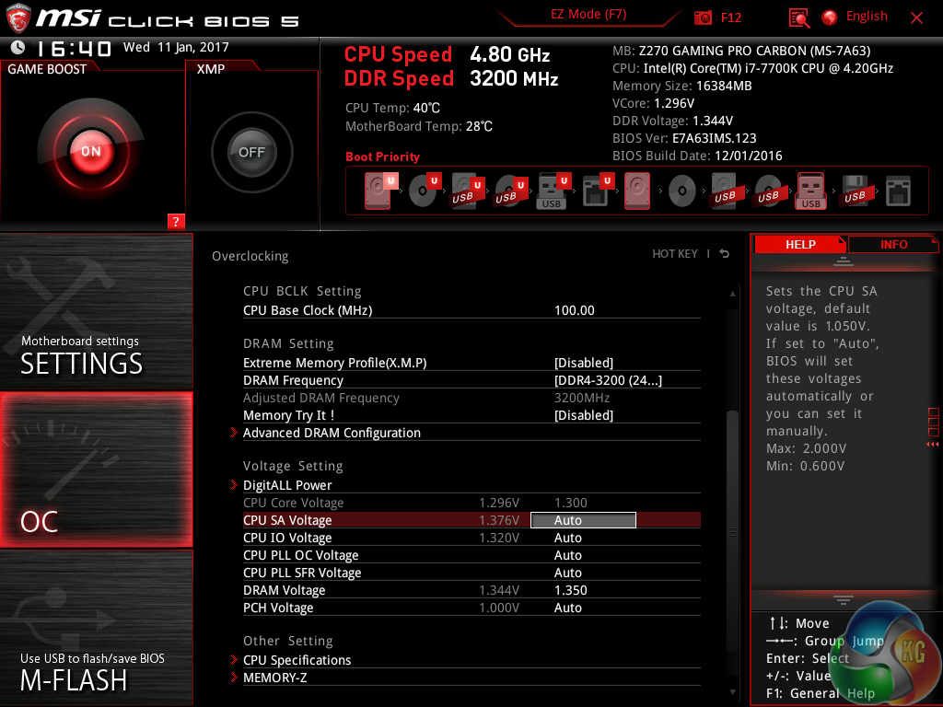Switch to EZ Mode (F7)

589,15
